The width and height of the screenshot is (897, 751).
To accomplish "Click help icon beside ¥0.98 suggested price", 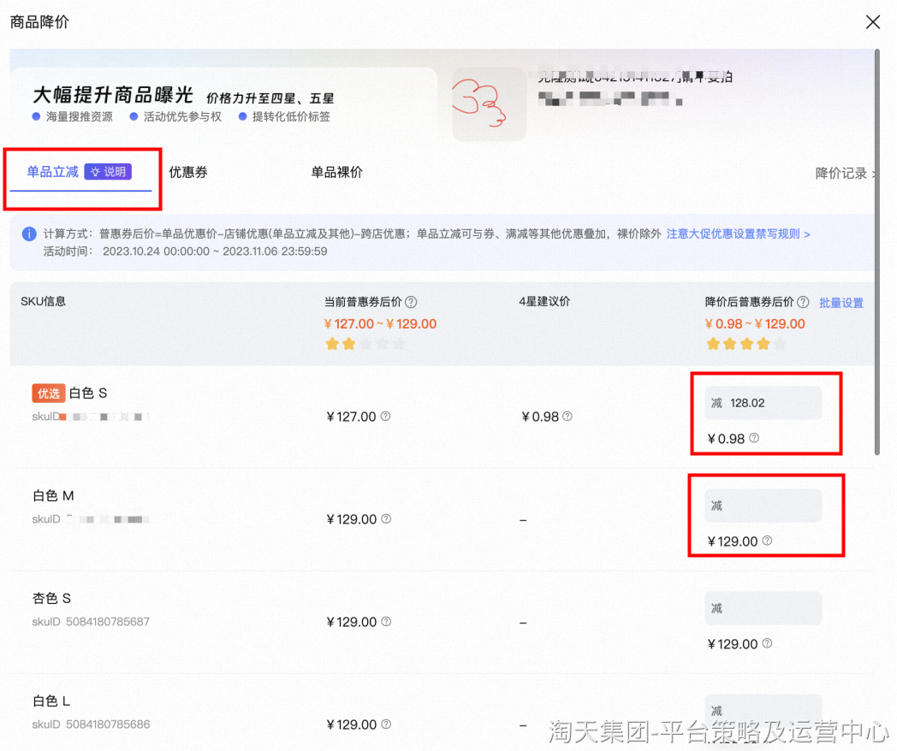I will point(567,416).
